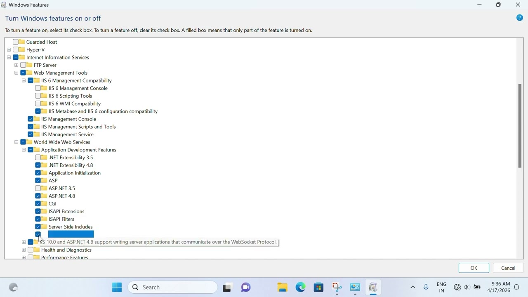Click folder icon beside CGI

point(44,204)
